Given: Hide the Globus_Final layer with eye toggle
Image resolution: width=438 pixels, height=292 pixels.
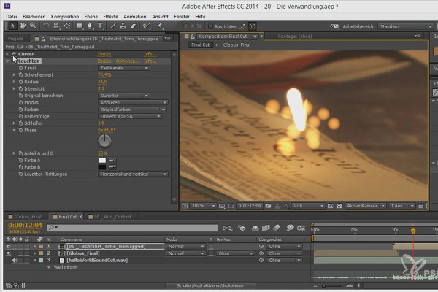Looking at the screenshot, I should (9, 253).
